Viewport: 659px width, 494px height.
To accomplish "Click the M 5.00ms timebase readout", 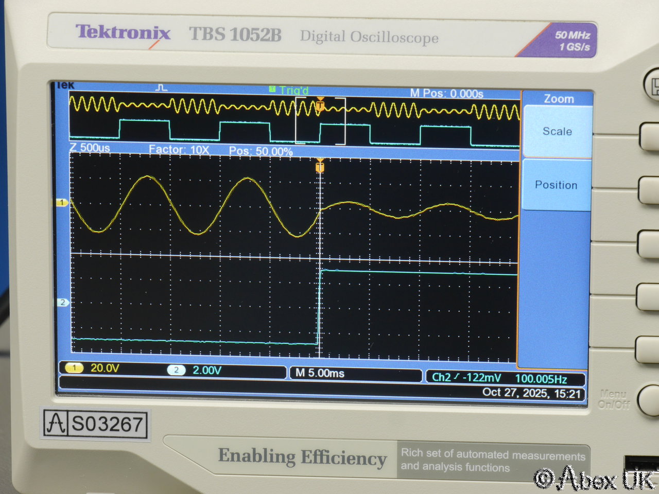I will (320, 374).
